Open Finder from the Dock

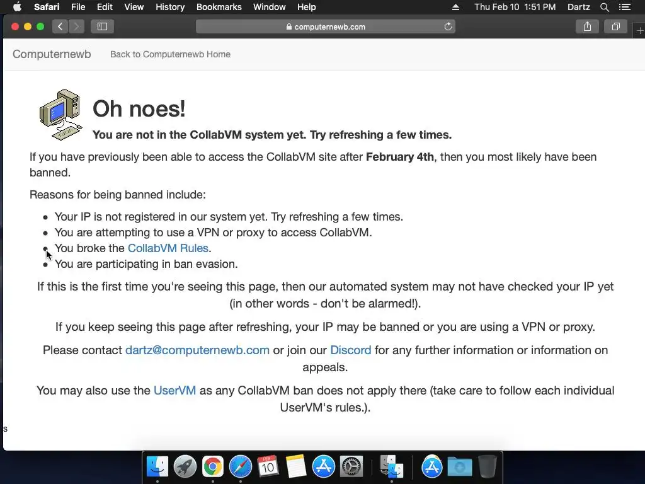157,466
